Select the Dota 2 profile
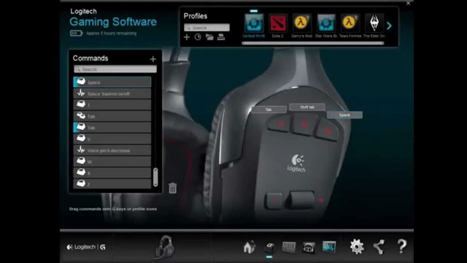467x263 pixels. tap(278, 23)
